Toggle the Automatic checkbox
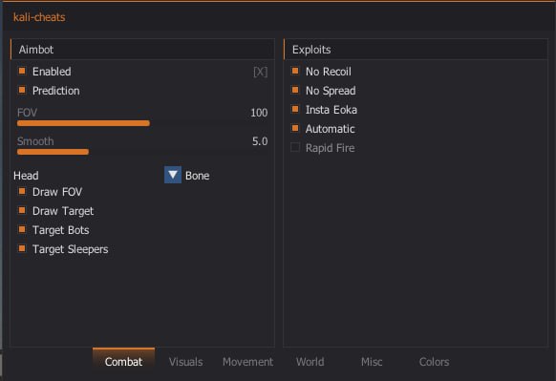Screen dimensions: 556x381 pyautogui.click(x=295, y=129)
